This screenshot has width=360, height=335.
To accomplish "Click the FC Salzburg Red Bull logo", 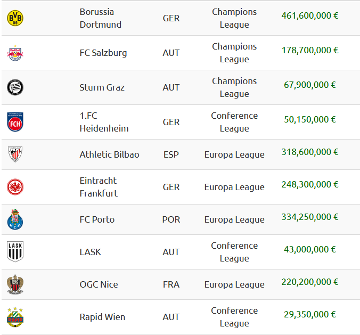I will [15, 53].
